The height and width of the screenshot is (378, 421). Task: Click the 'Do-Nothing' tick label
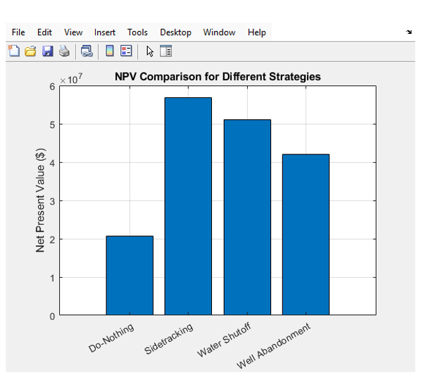point(111,338)
